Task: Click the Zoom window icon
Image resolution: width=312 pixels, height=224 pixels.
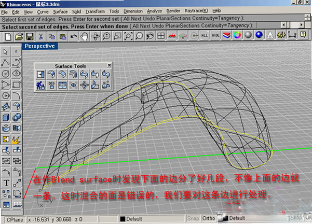Action: point(117,36)
